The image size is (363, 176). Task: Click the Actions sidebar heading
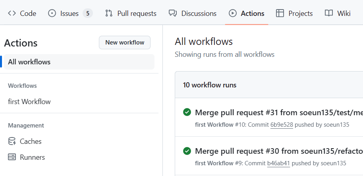click(x=21, y=43)
